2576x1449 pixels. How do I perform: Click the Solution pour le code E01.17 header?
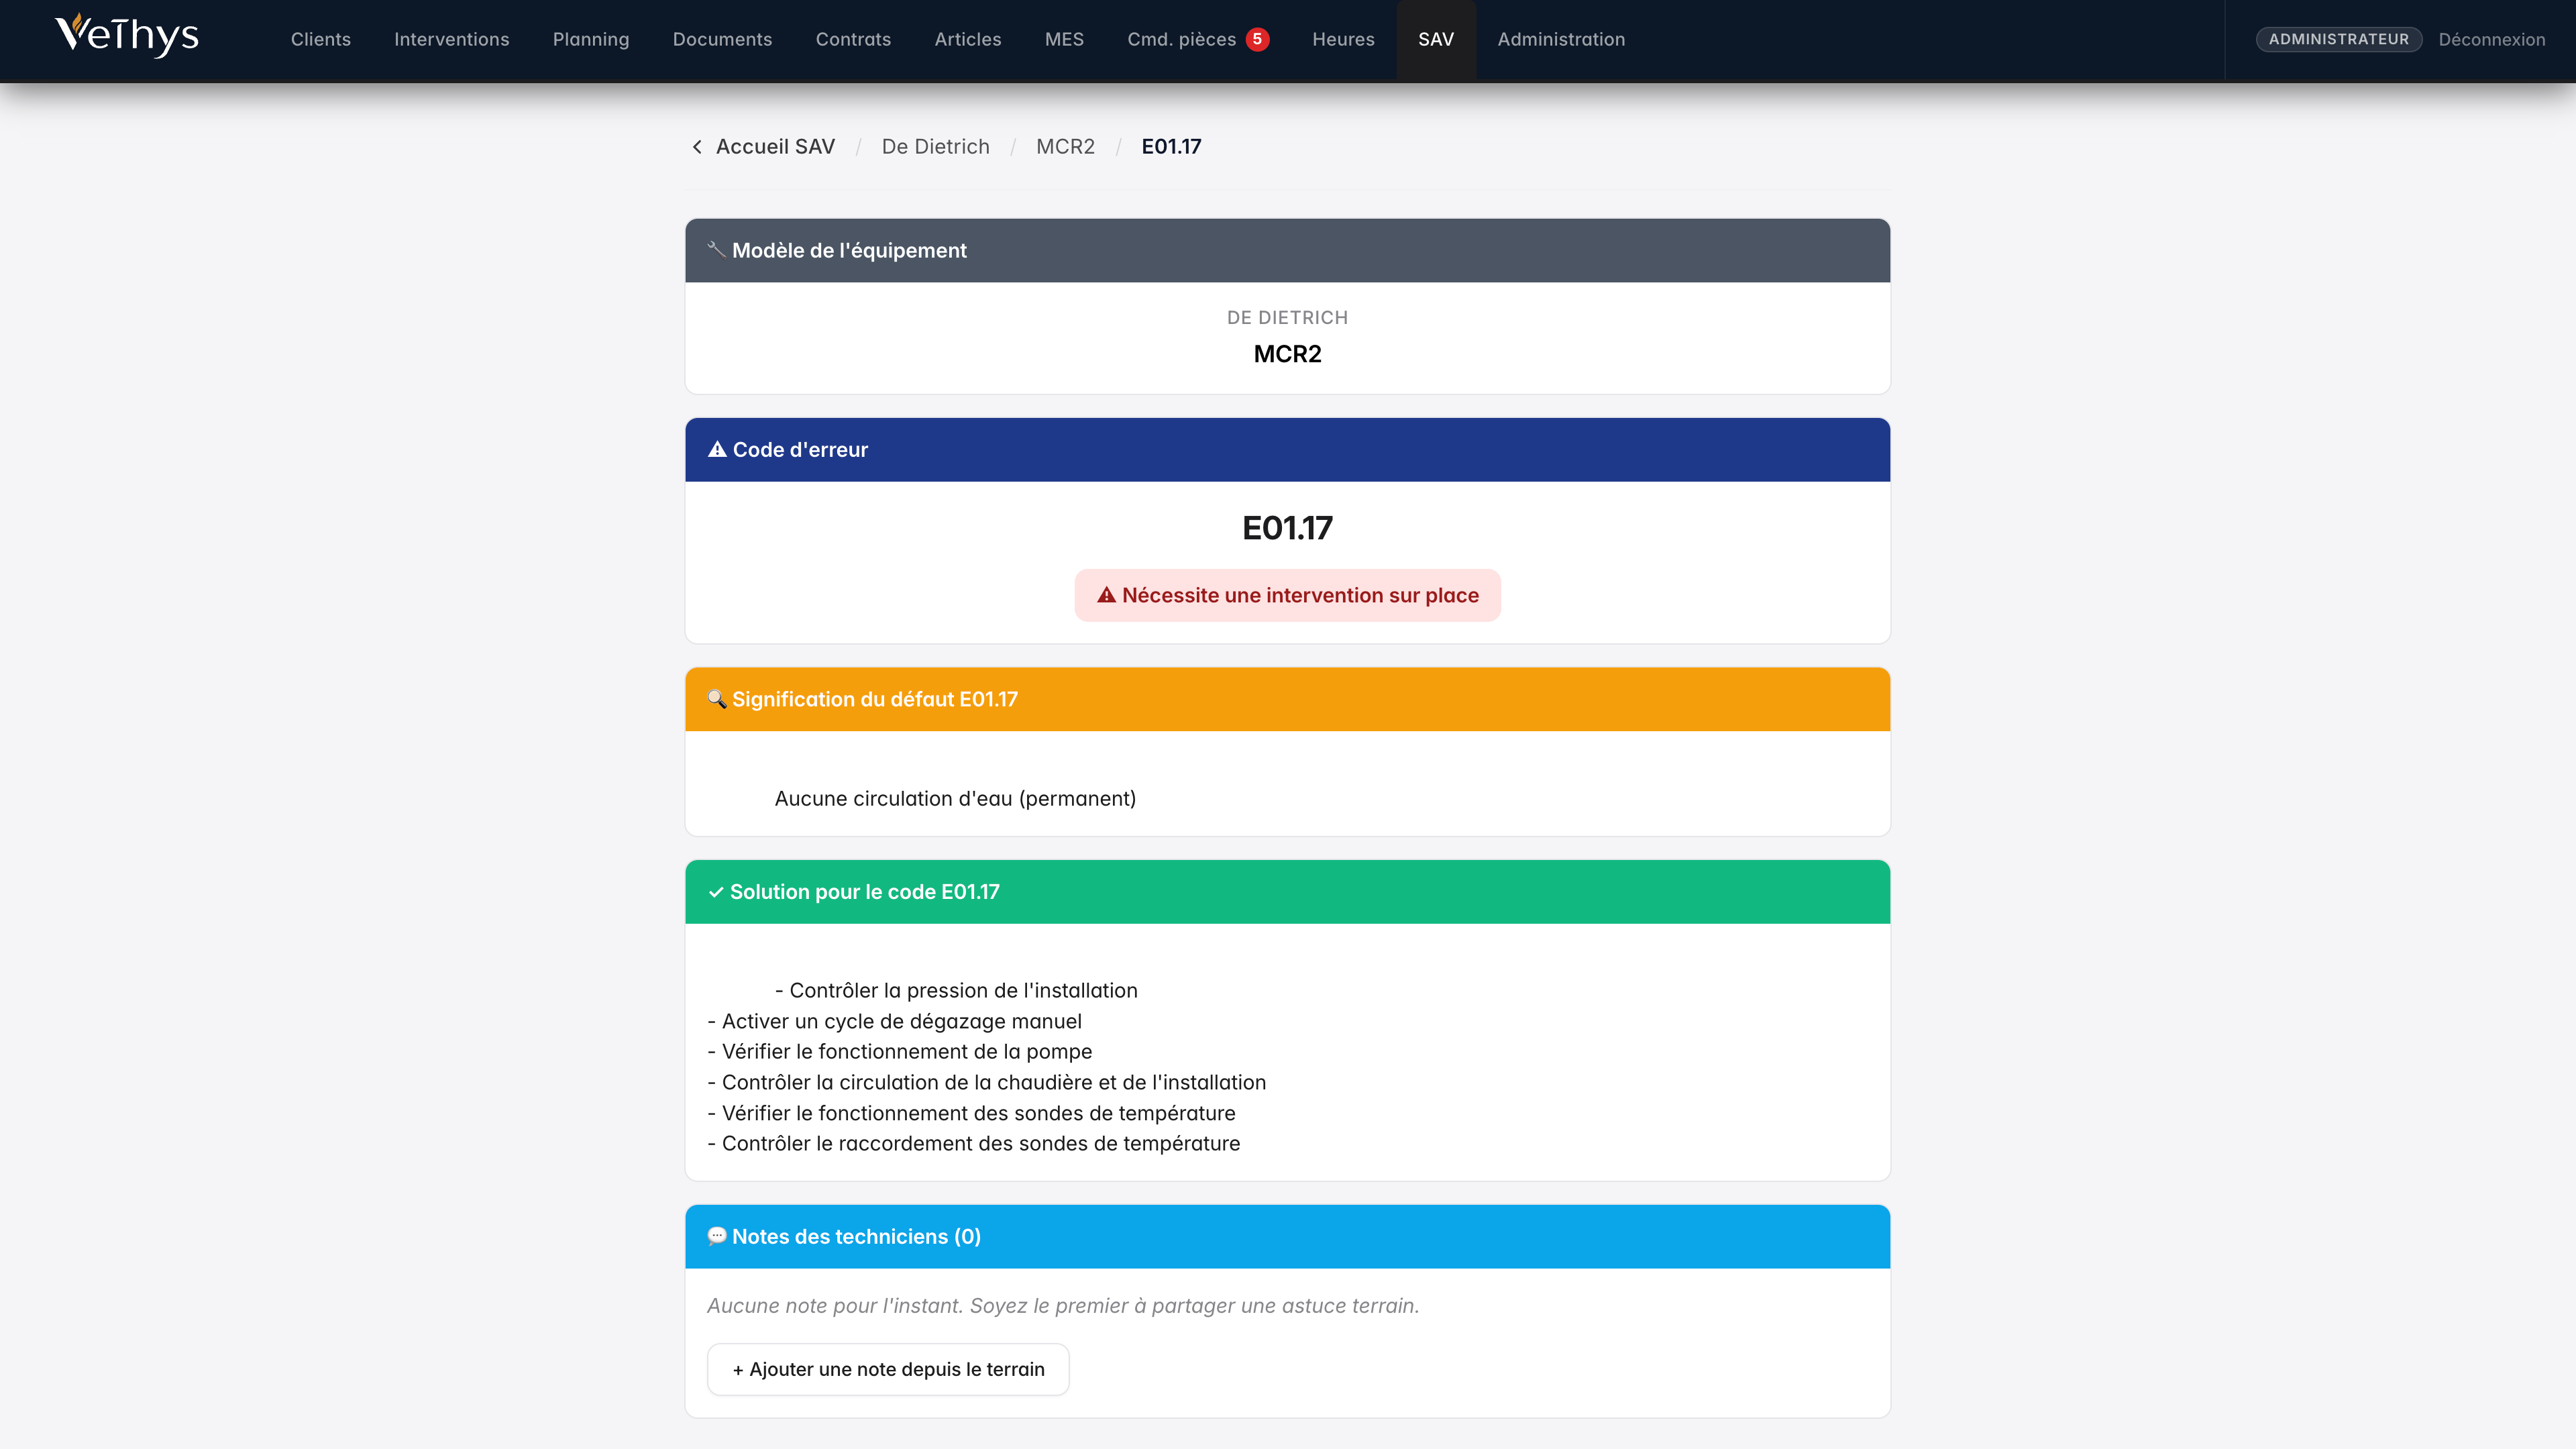[1287, 892]
